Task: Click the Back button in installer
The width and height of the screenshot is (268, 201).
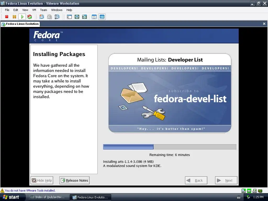Action: (x=196, y=180)
